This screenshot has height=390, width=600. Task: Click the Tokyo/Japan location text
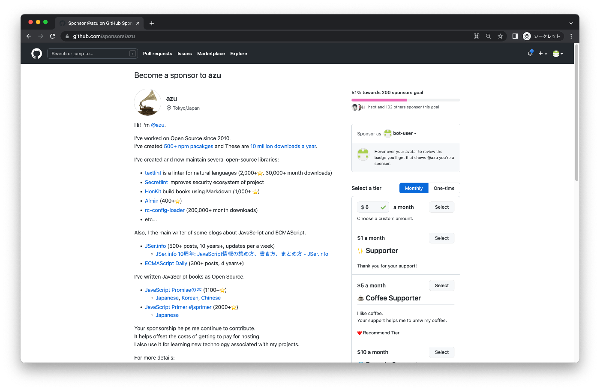[x=186, y=108]
